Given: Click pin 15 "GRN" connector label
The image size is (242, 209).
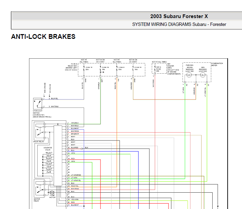Looking at the screenshot, I should pyautogui.click(x=73, y=161).
